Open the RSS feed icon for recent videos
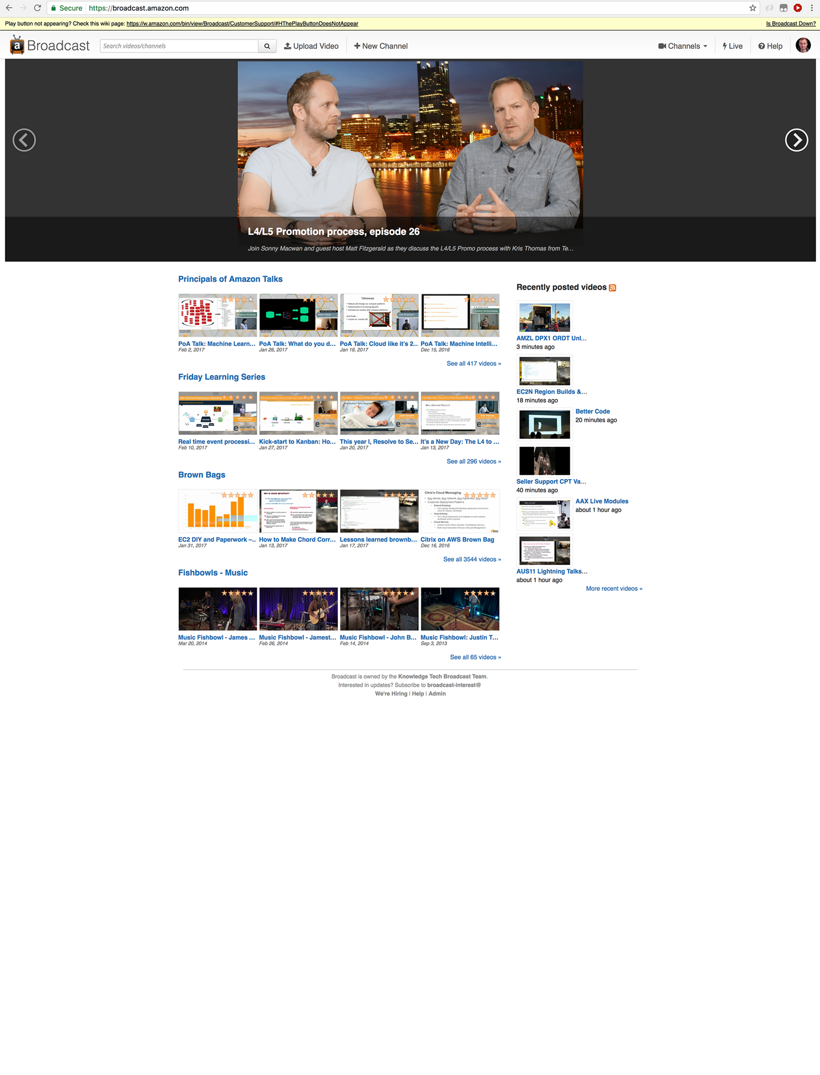Screen dimensions: 820x1075 613,288
